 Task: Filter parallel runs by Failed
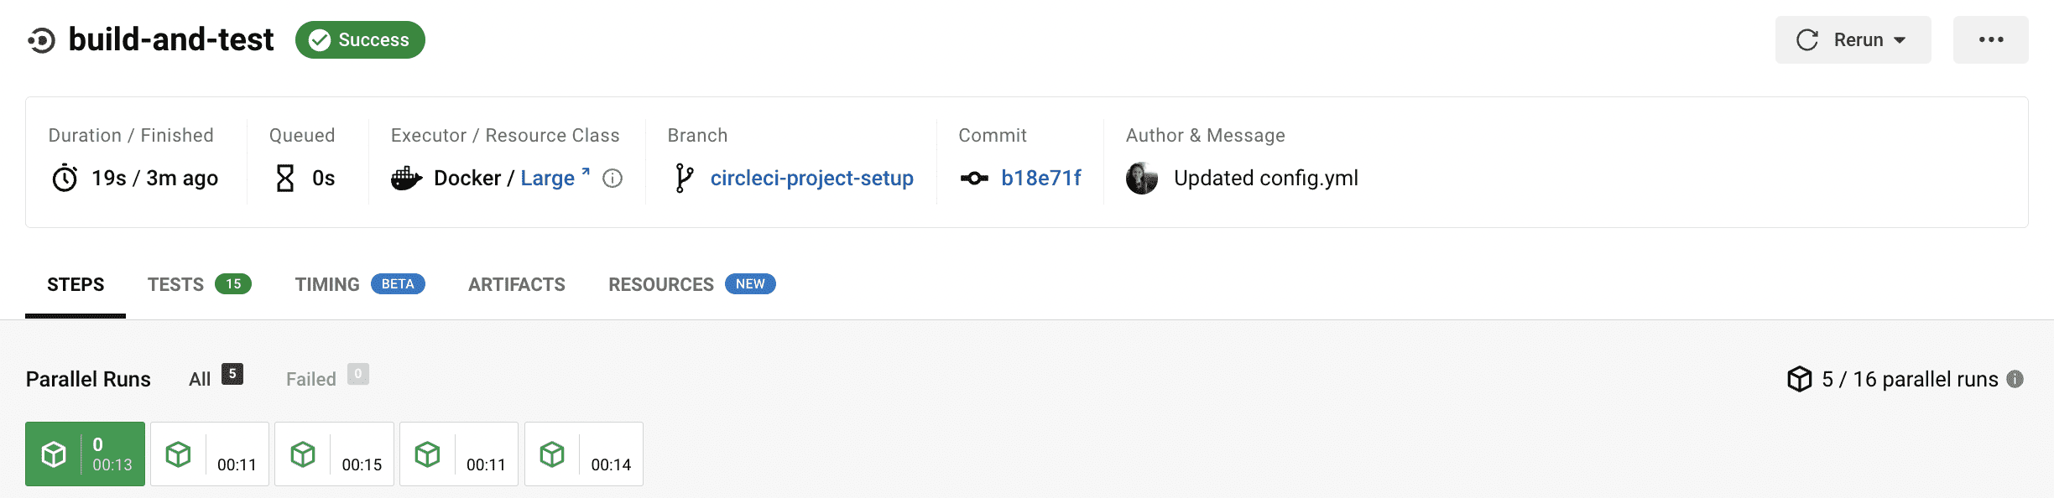pyautogui.click(x=327, y=377)
